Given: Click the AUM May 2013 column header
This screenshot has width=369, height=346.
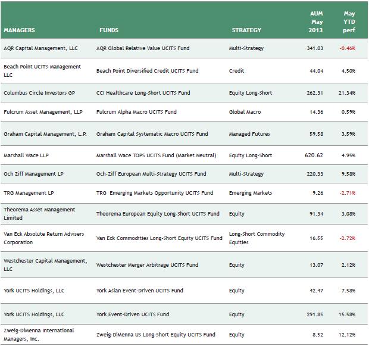Looking at the screenshot, I should pyautogui.click(x=316, y=21).
